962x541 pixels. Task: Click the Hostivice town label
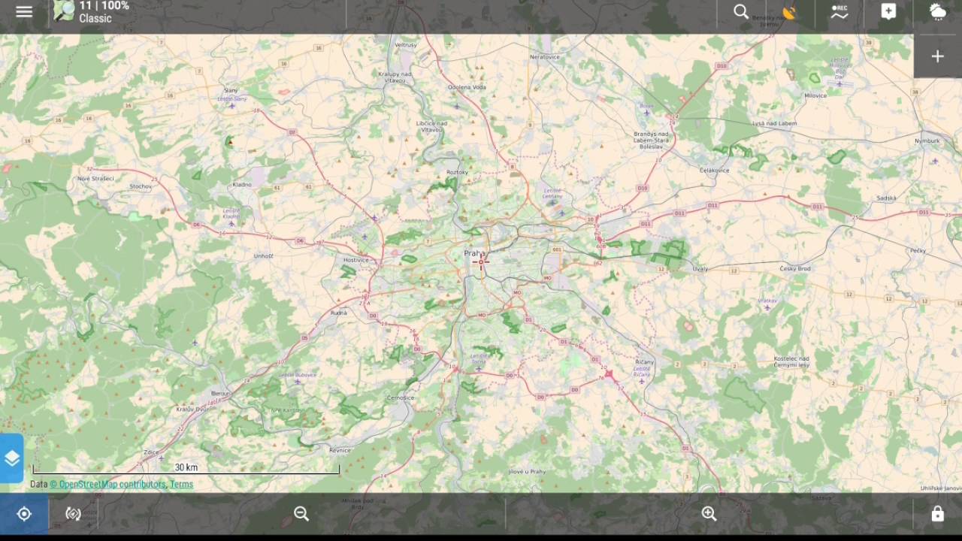click(x=356, y=261)
